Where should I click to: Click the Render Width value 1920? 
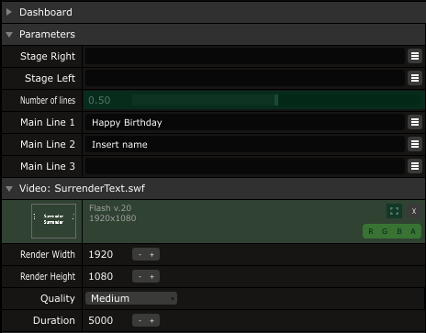(101, 254)
